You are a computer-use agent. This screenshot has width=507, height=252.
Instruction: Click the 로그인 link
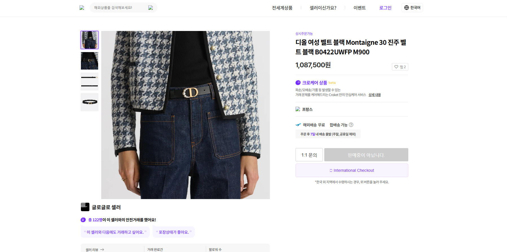coord(385,8)
